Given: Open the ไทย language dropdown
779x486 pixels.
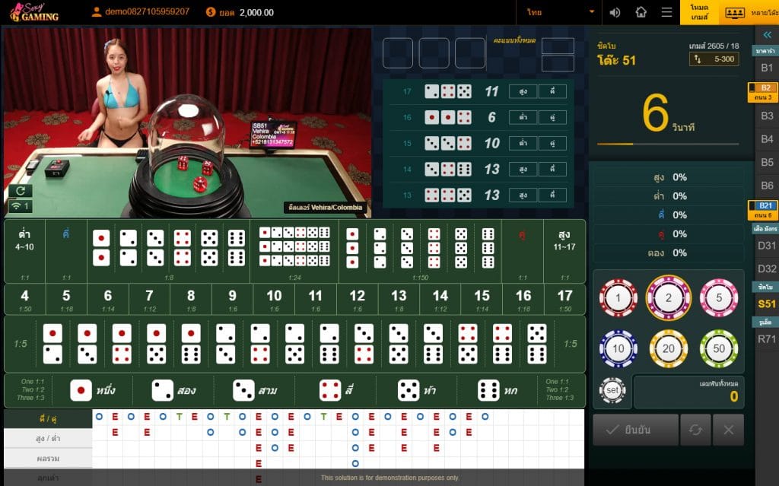Looking at the screenshot, I should click(x=558, y=12).
